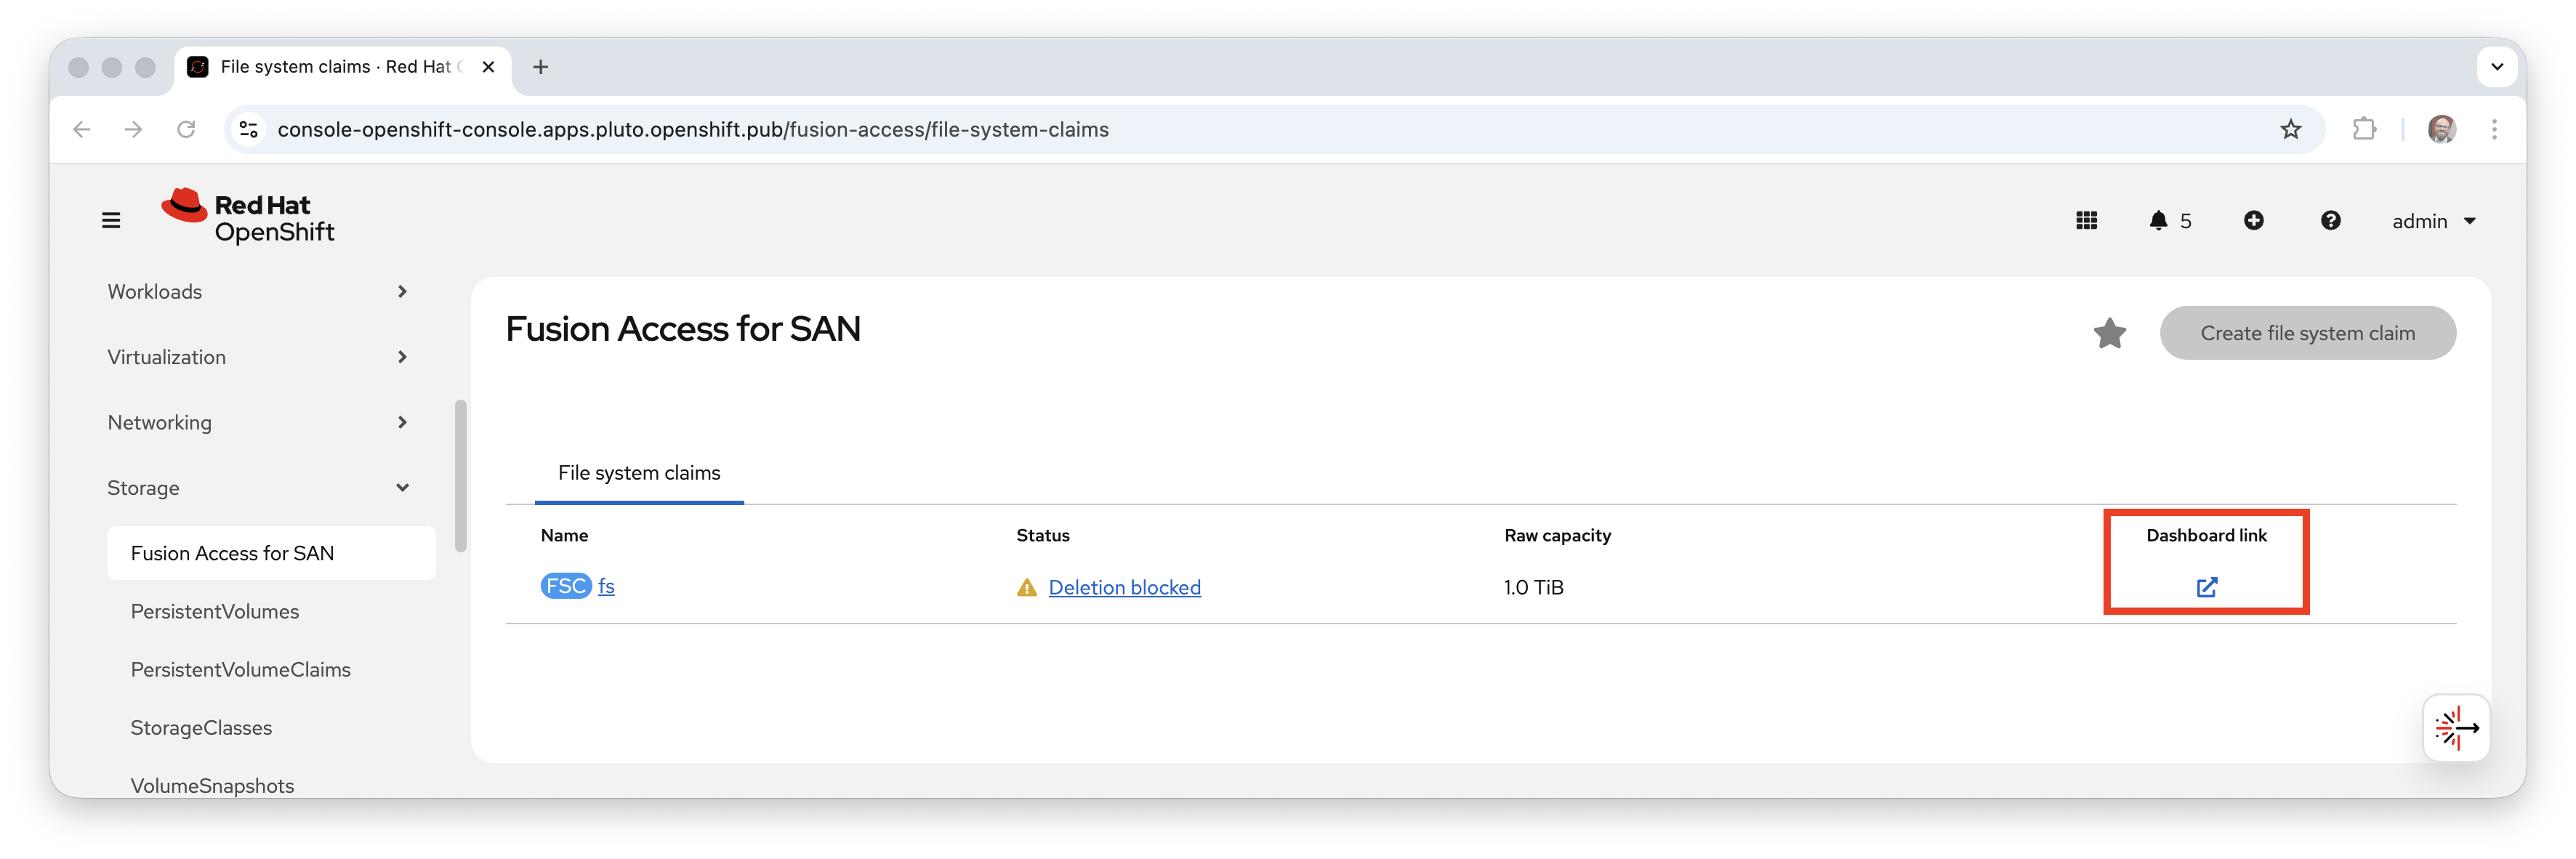Click the Red Hat OpenShift logo
2576x859 pixels.
[x=248, y=217]
